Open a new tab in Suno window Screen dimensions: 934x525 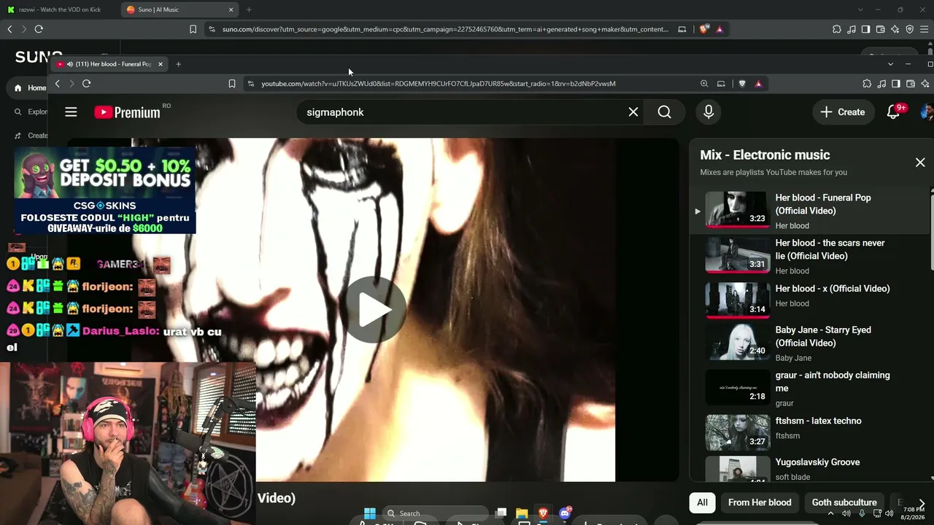(x=249, y=9)
